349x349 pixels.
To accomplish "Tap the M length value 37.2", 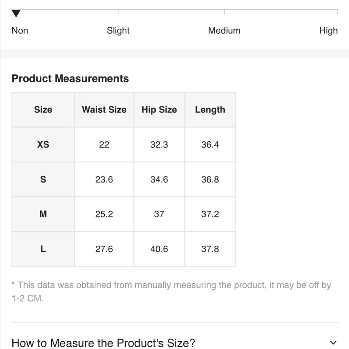I will coord(210,214).
